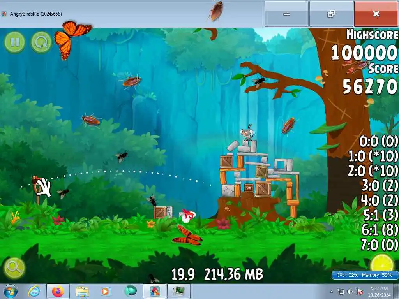Open Windows Media Player from the taskbar

(x=105, y=291)
